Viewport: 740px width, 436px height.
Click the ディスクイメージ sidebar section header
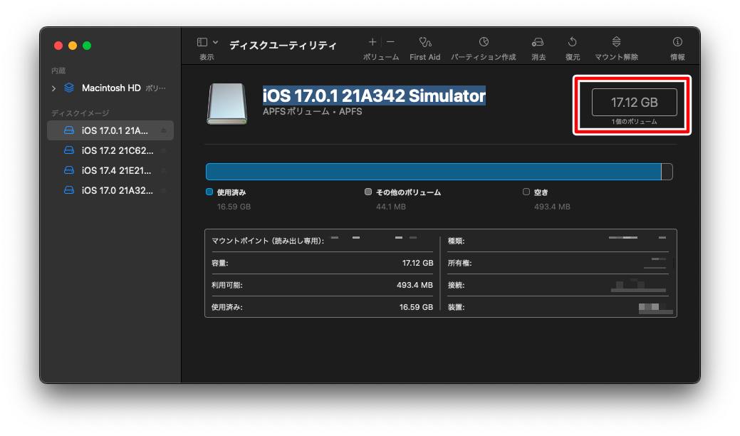click(x=80, y=113)
